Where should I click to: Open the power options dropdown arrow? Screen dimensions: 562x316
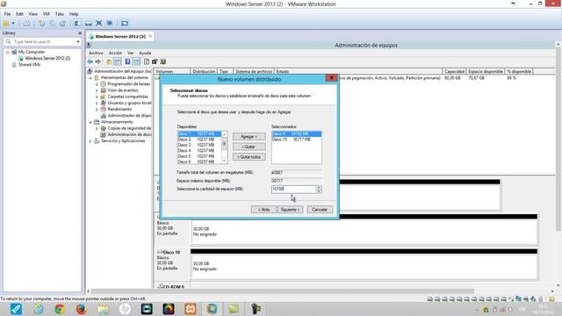click(x=13, y=24)
